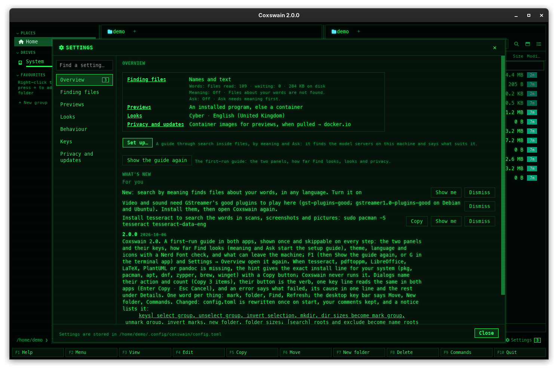Dismiss the tesseract install notice
The width and height of the screenshot is (558, 370).
pos(479,221)
